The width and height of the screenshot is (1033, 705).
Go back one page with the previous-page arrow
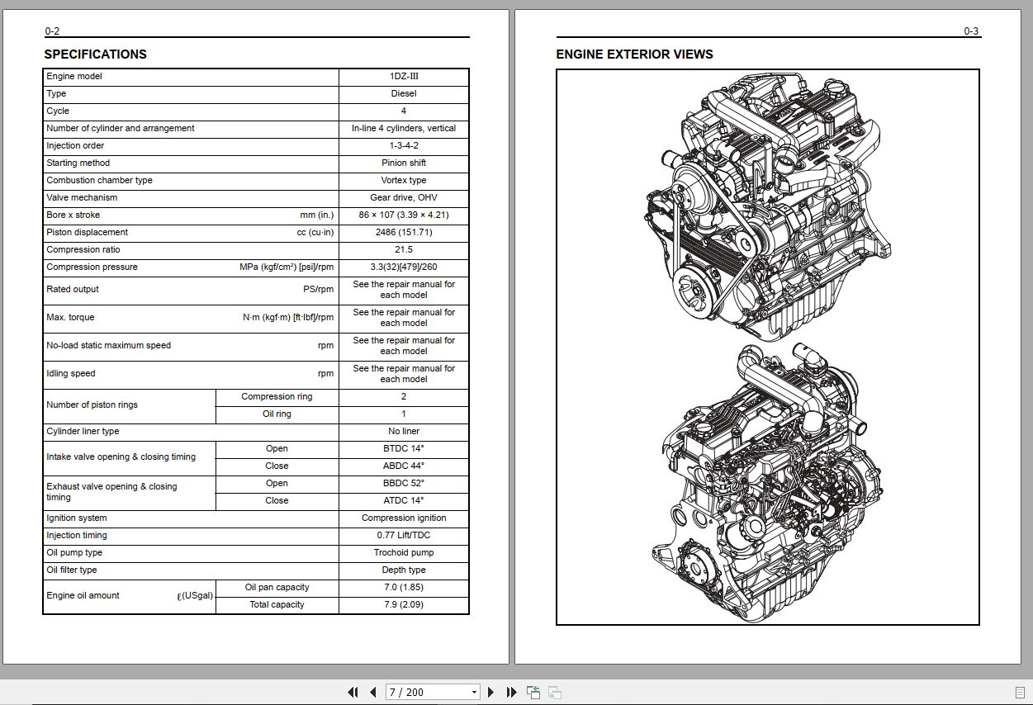[373, 692]
